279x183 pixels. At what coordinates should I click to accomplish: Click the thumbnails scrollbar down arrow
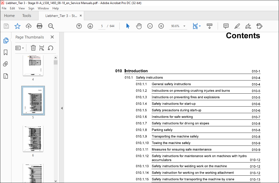tap(55, 181)
